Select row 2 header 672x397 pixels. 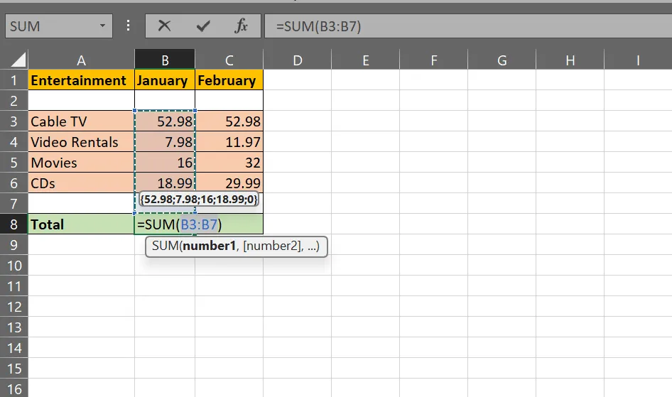pos(13,101)
